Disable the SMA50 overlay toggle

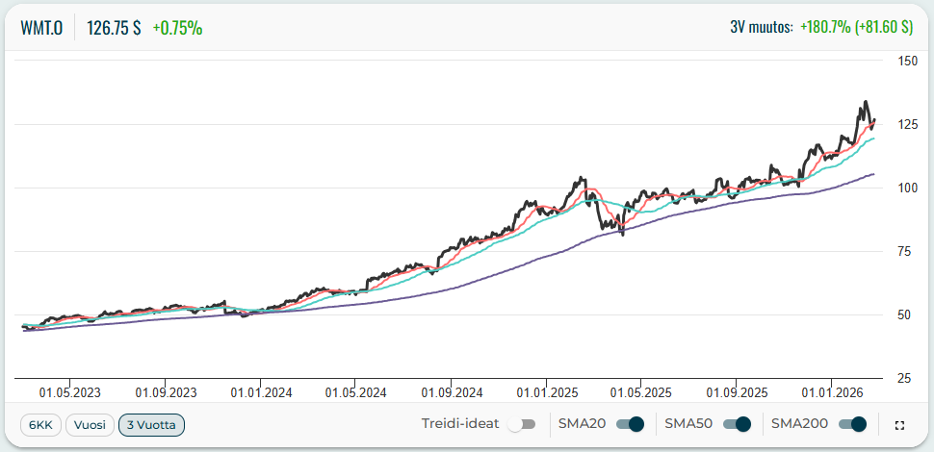point(737,424)
